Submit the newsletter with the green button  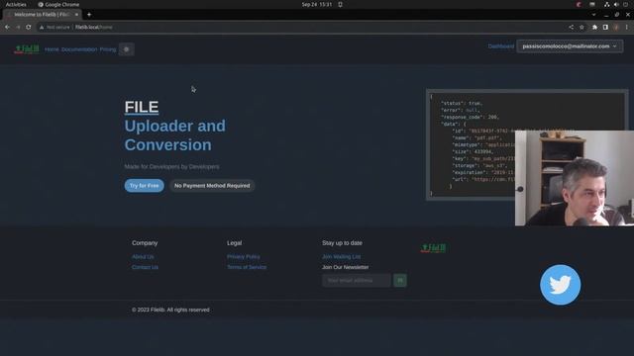point(400,281)
